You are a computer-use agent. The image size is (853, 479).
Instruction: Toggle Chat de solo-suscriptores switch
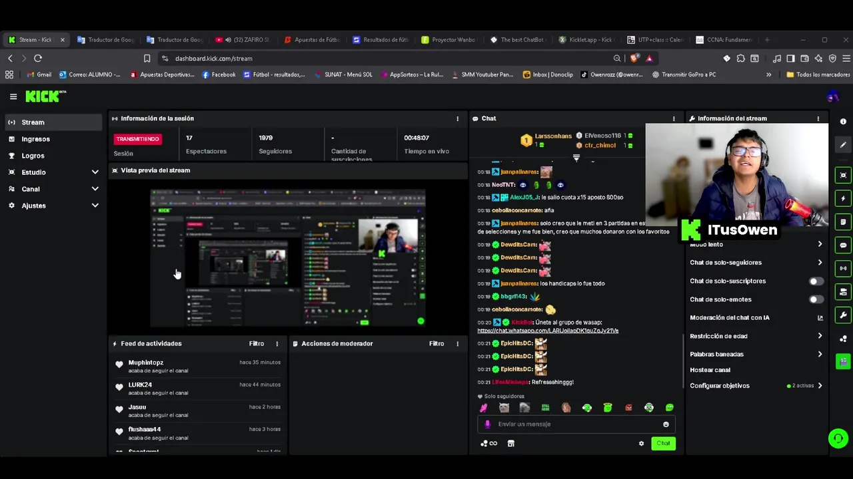[x=816, y=281]
